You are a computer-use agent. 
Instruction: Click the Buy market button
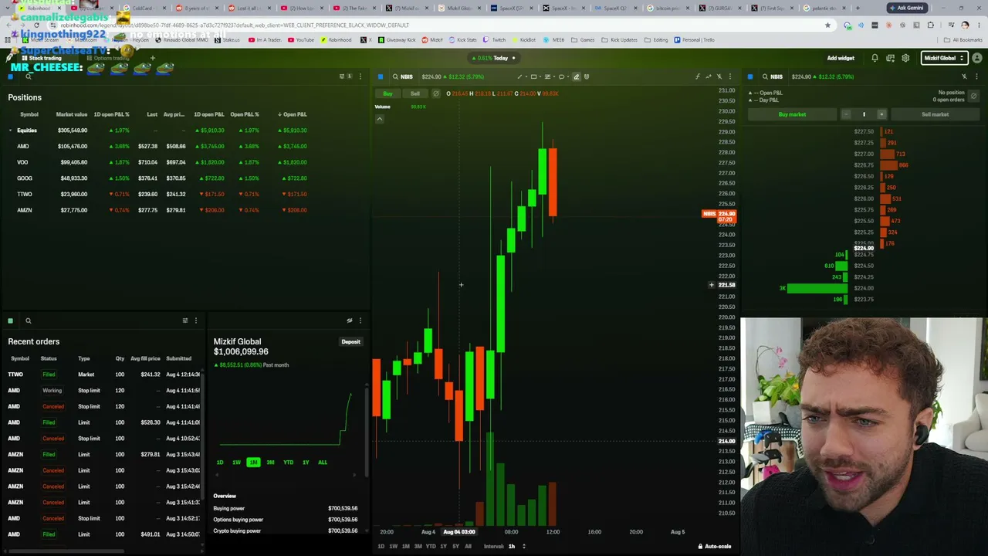click(x=793, y=114)
